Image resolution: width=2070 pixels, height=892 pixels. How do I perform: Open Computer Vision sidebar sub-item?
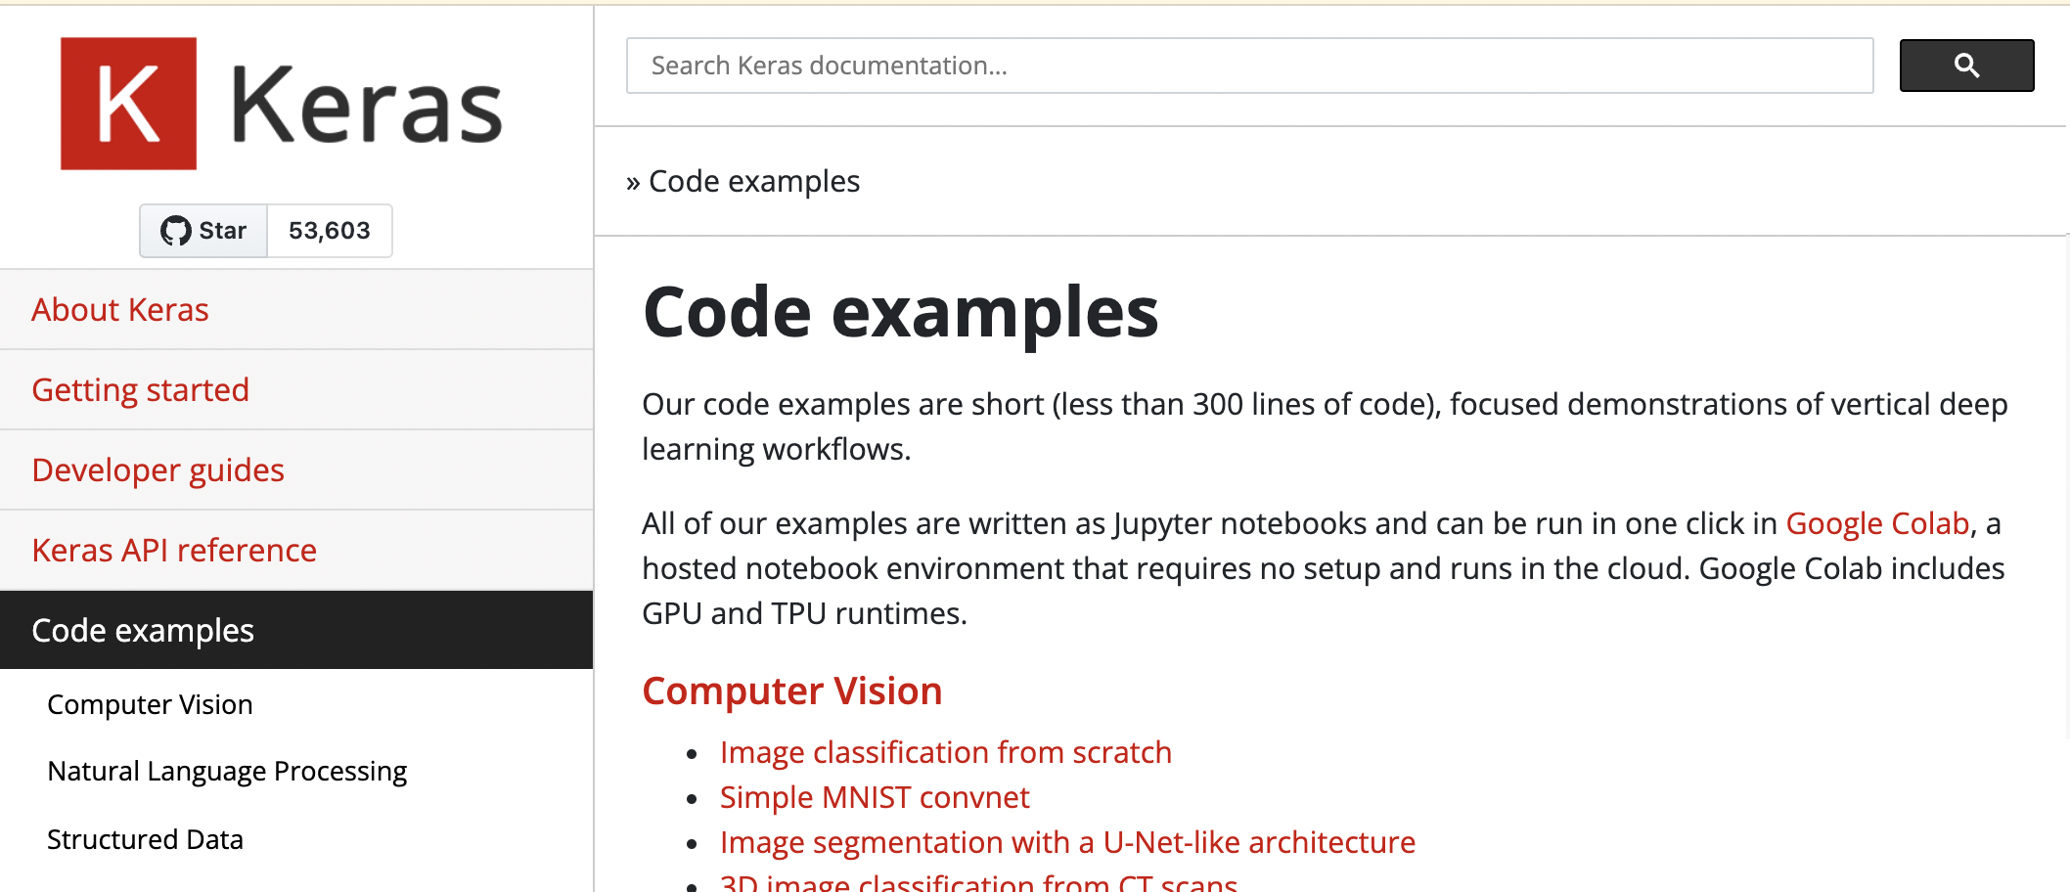tap(150, 705)
